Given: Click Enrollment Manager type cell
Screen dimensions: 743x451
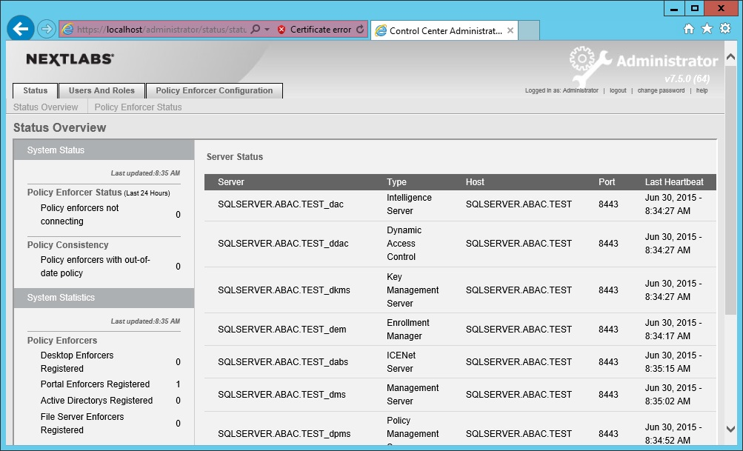Looking at the screenshot, I should (x=408, y=330).
